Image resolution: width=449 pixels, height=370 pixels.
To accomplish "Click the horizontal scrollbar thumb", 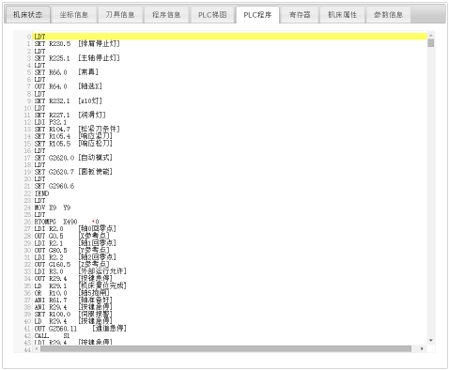I will [225, 348].
